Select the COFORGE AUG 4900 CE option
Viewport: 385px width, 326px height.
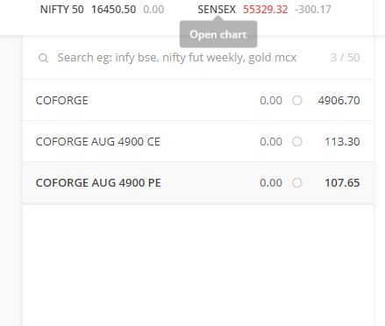click(x=198, y=141)
